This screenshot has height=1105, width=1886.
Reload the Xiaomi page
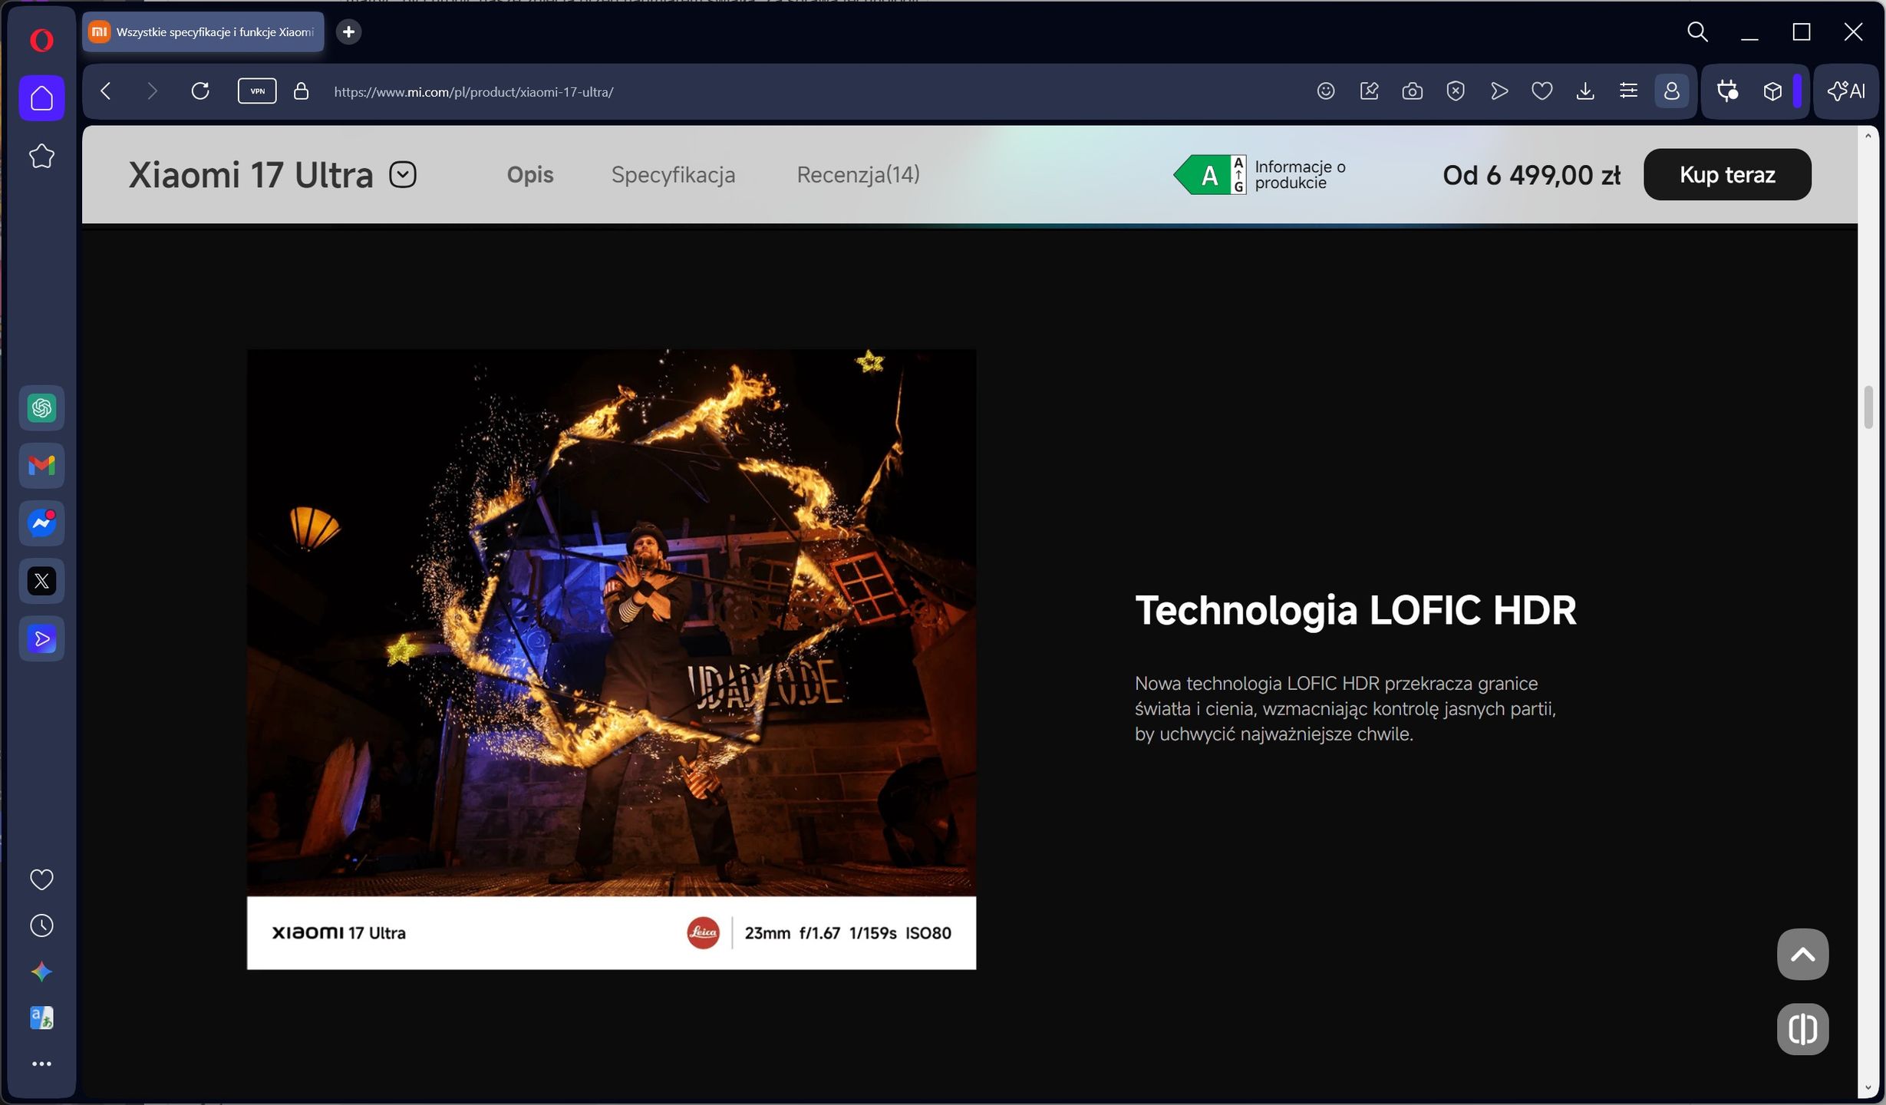click(200, 91)
